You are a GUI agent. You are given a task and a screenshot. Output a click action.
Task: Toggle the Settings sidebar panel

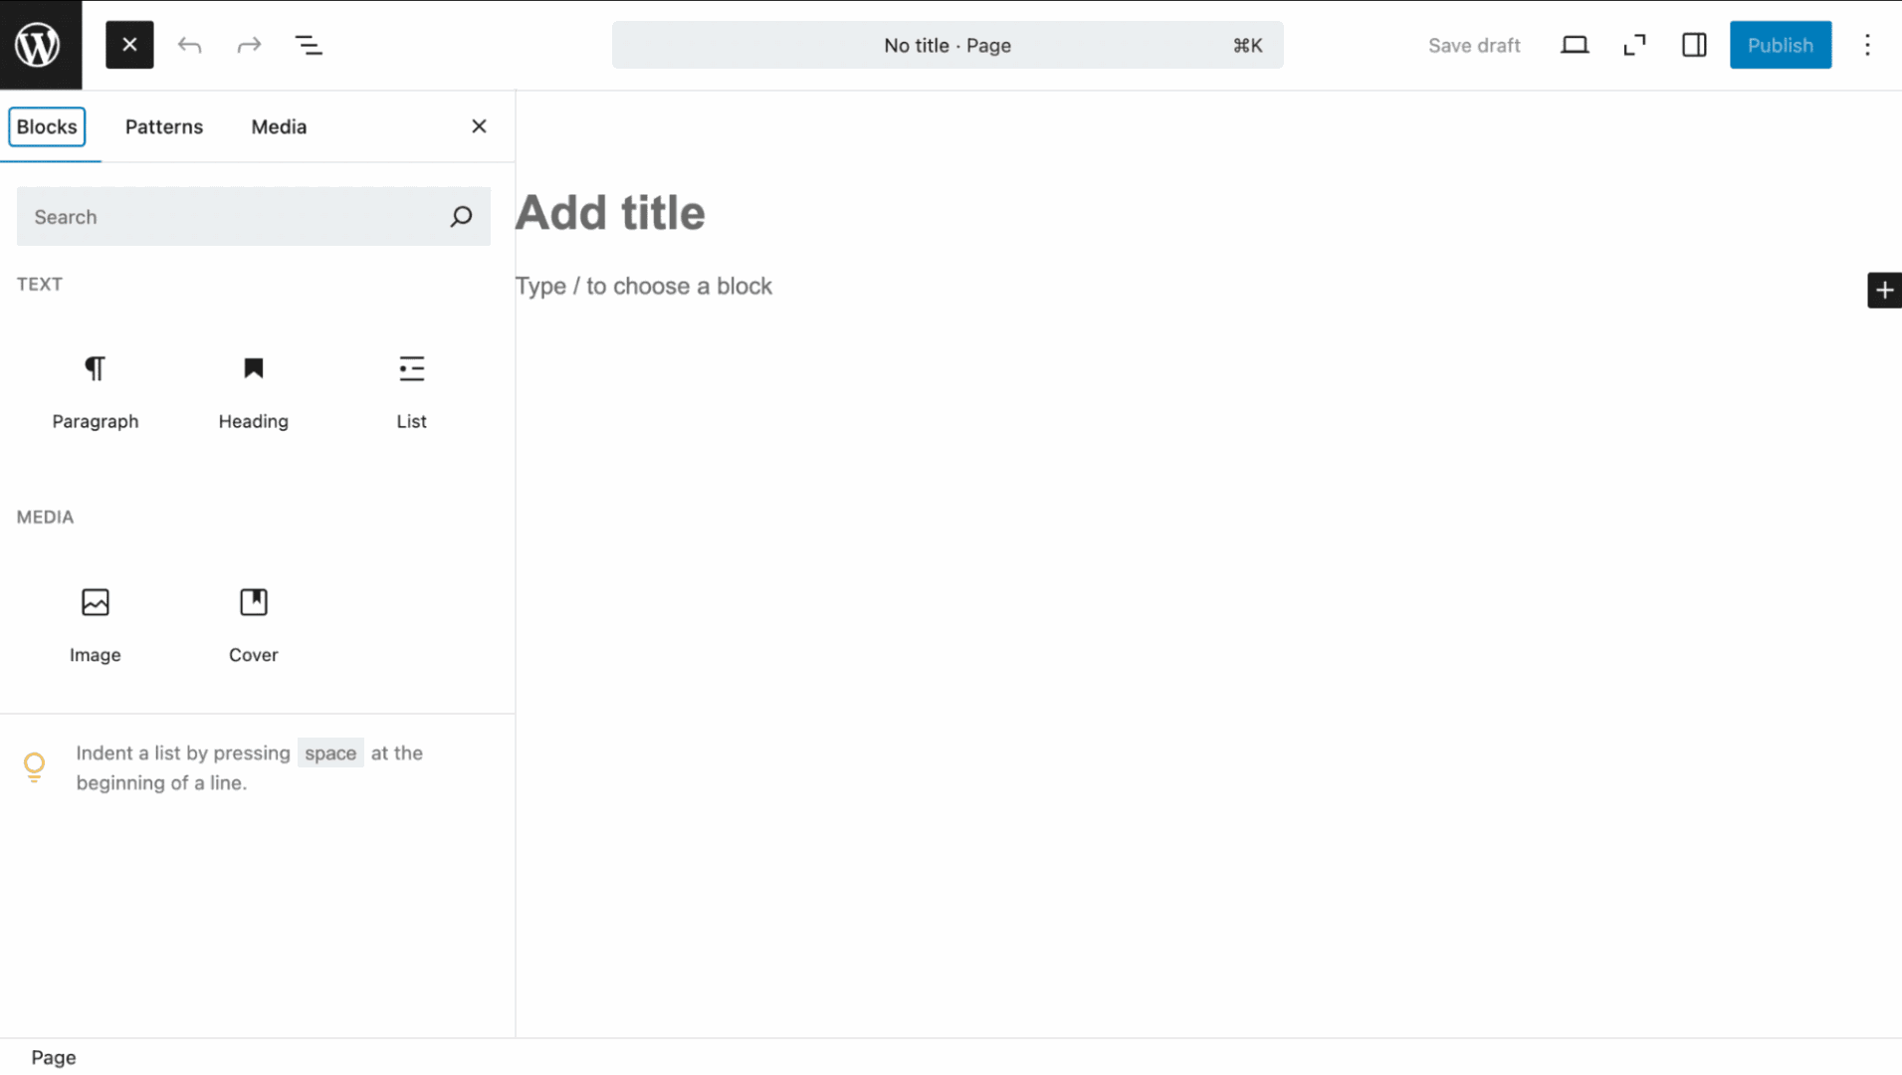coord(1694,45)
